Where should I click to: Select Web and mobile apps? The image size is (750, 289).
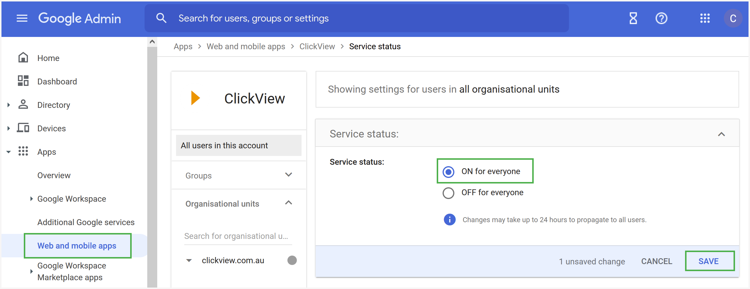click(77, 246)
